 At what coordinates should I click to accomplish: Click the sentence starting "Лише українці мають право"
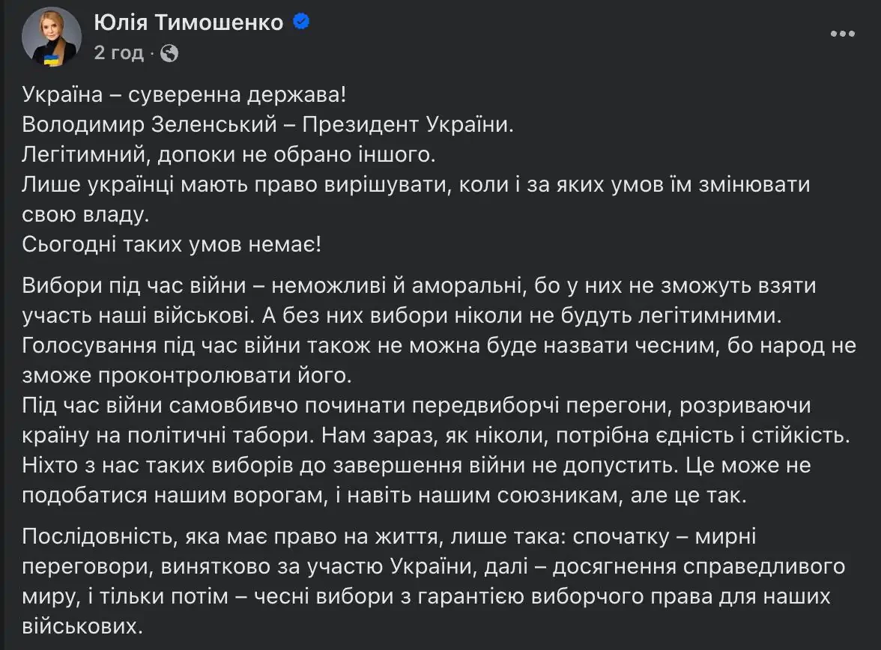point(416,183)
